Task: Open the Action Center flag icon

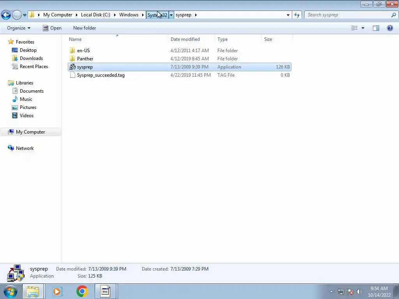Action: click(x=350, y=292)
